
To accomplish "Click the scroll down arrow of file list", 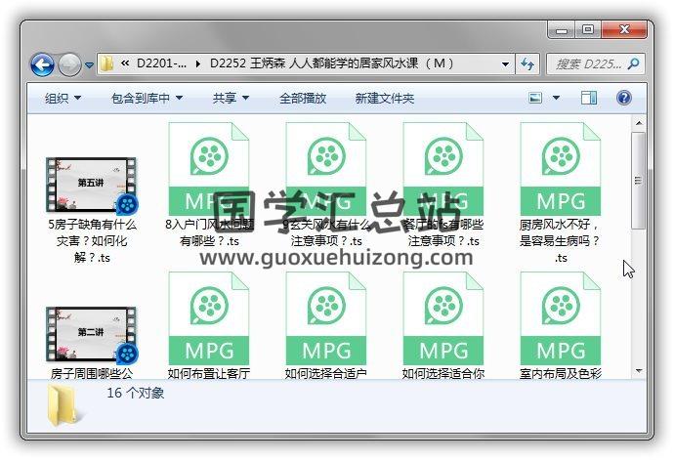I will [x=639, y=371].
